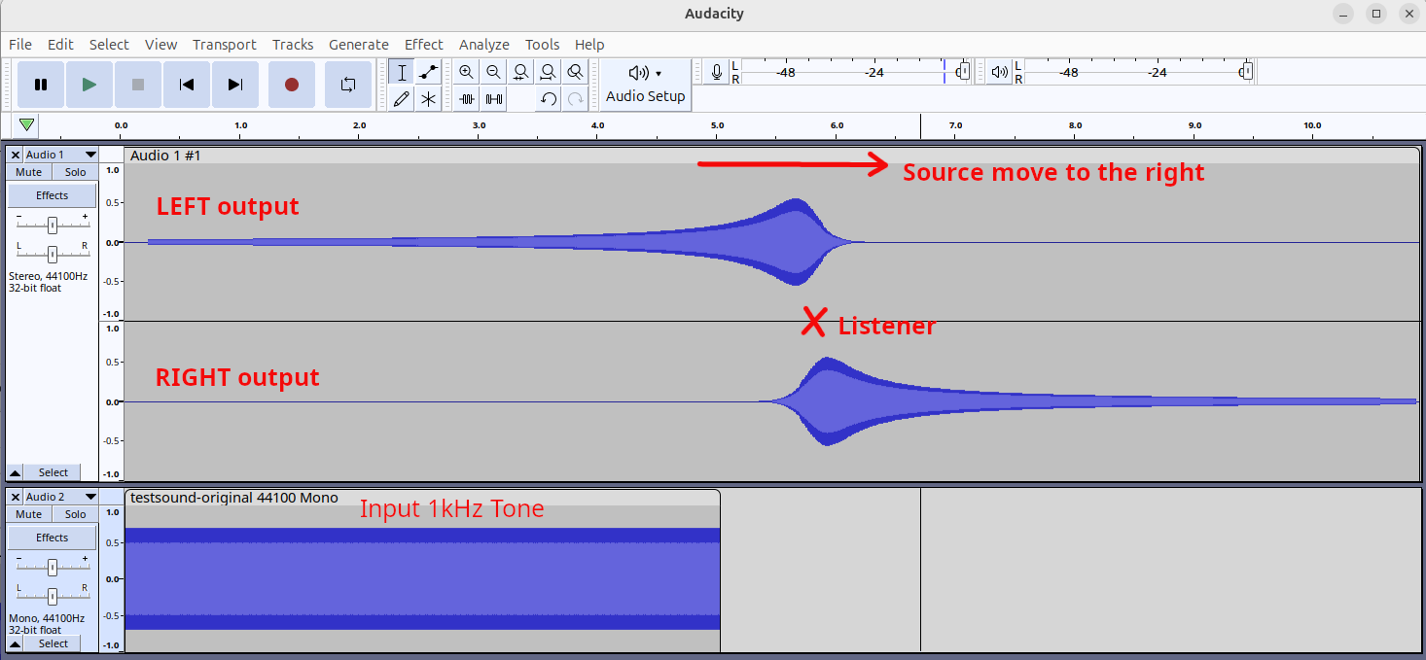Collapse the Audio 1 track with the arrow
The image size is (1426, 660).
[16, 472]
